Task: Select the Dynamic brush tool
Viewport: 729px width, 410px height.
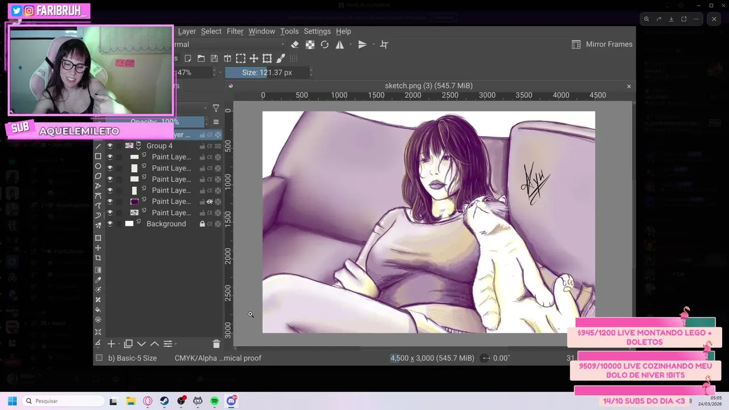Action: tap(98, 215)
